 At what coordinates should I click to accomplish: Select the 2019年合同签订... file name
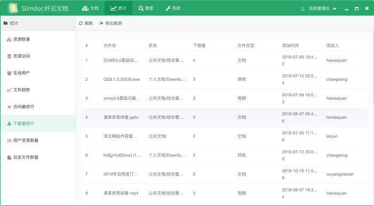point(120,174)
